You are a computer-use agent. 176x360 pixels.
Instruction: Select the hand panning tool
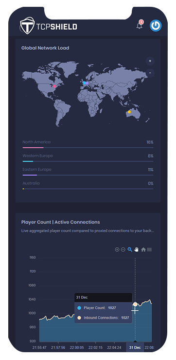click(x=137, y=249)
